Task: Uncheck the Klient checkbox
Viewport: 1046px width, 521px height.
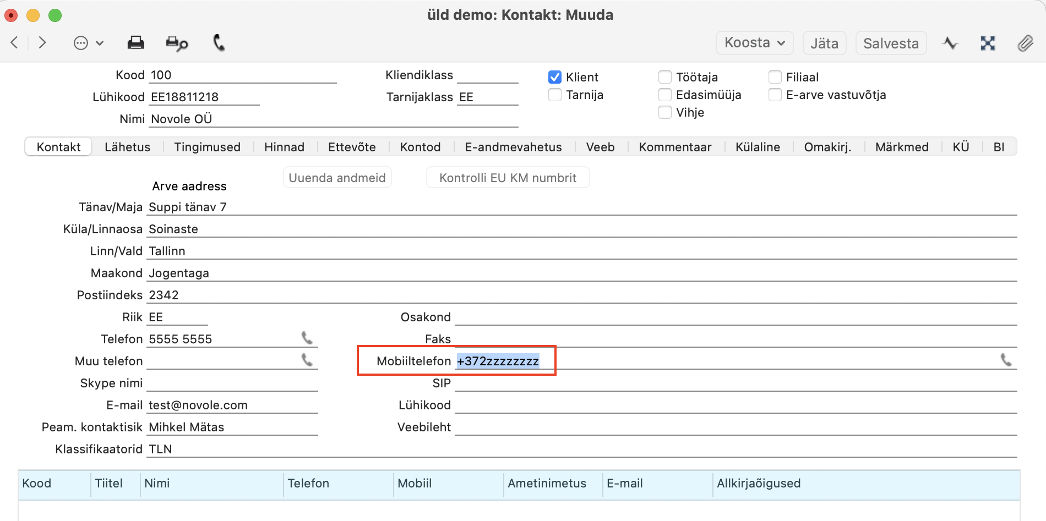Action: coord(555,77)
